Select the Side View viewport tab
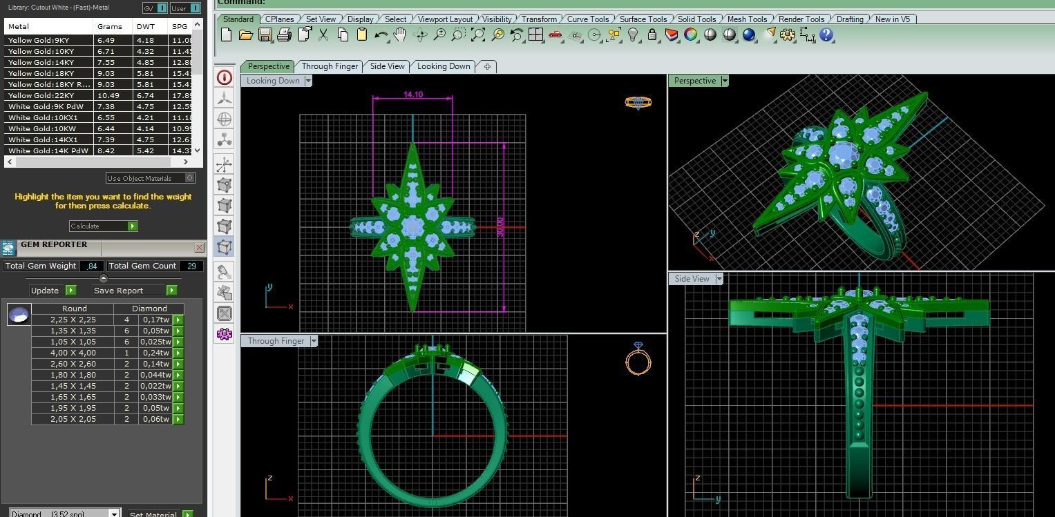Screen dimensions: 1055x517 click(x=387, y=66)
